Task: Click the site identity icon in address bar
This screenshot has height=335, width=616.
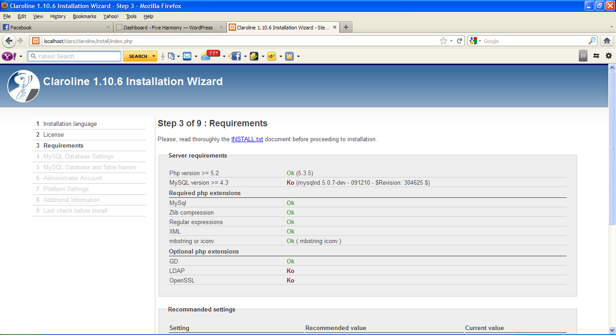Action: click(36, 41)
